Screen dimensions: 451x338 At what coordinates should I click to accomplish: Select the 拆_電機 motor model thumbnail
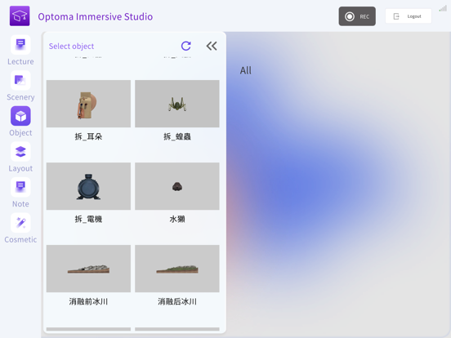88,186
